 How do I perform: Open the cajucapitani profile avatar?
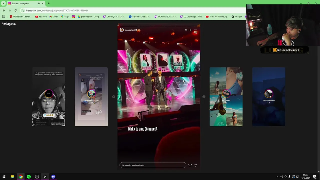[122, 30]
